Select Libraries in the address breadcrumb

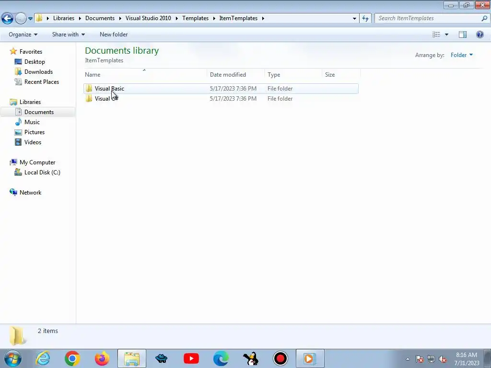(64, 18)
